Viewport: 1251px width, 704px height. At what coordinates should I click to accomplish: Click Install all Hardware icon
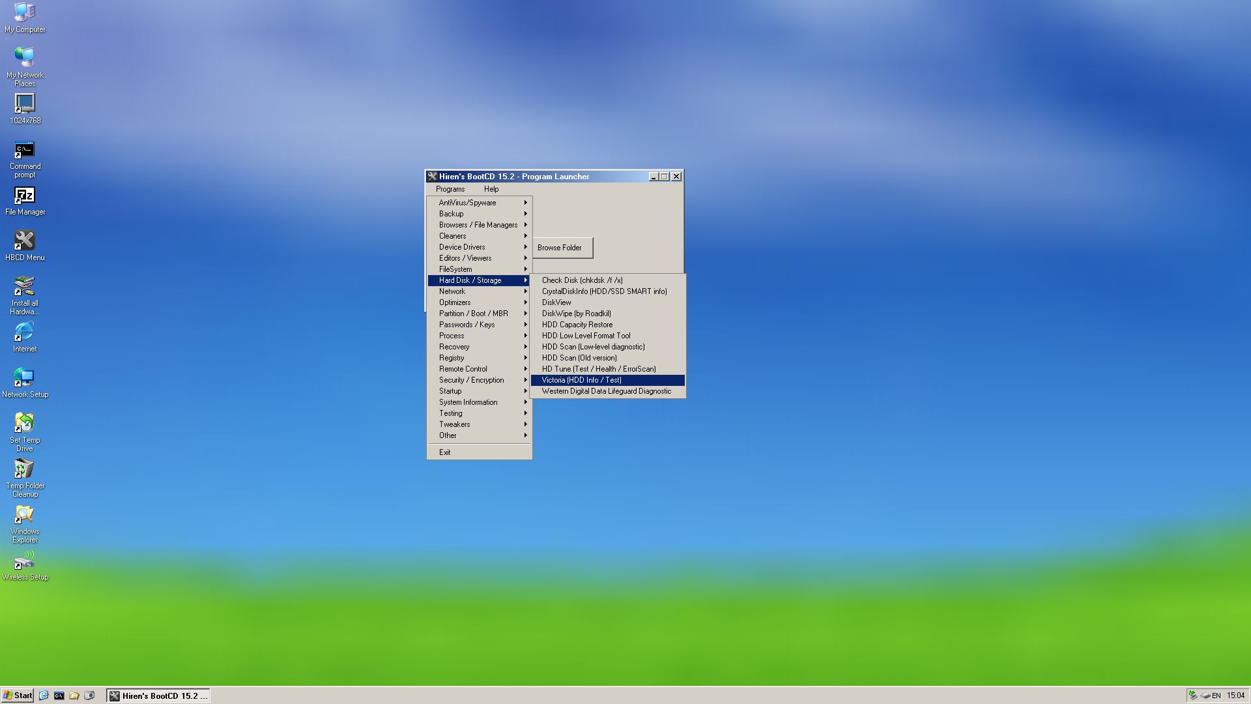point(25,295)
